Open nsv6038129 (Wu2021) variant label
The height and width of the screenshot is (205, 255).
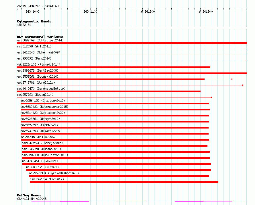42,167
